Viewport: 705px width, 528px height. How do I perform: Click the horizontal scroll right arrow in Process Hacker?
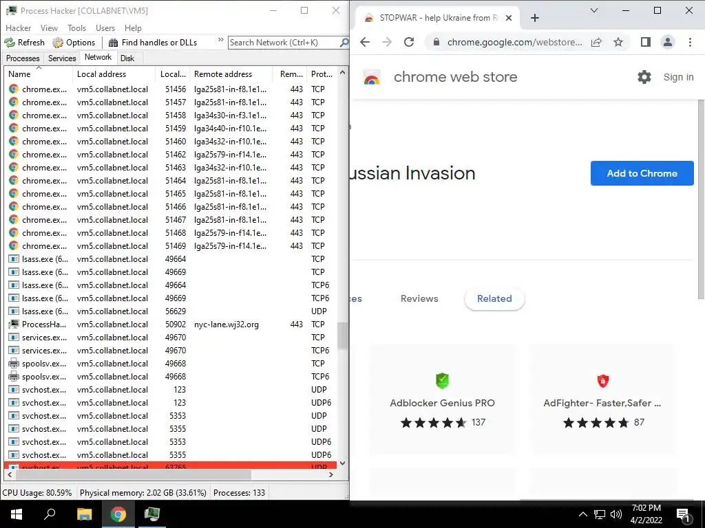tap(331, 474)
